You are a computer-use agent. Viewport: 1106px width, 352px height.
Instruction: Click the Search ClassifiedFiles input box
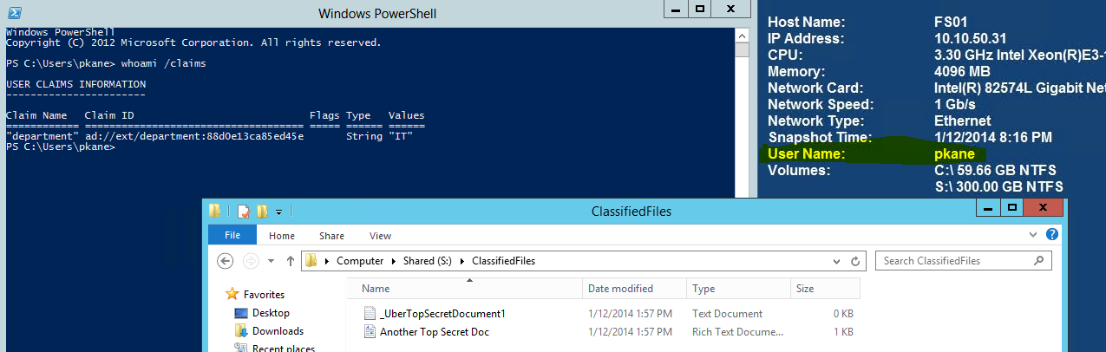tap(954, 261)
